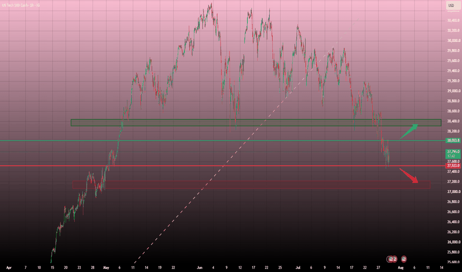Screen dimensions: 462x272
Task: Click the 26,000.0 price axis value
Action: (x=454, y=242)
